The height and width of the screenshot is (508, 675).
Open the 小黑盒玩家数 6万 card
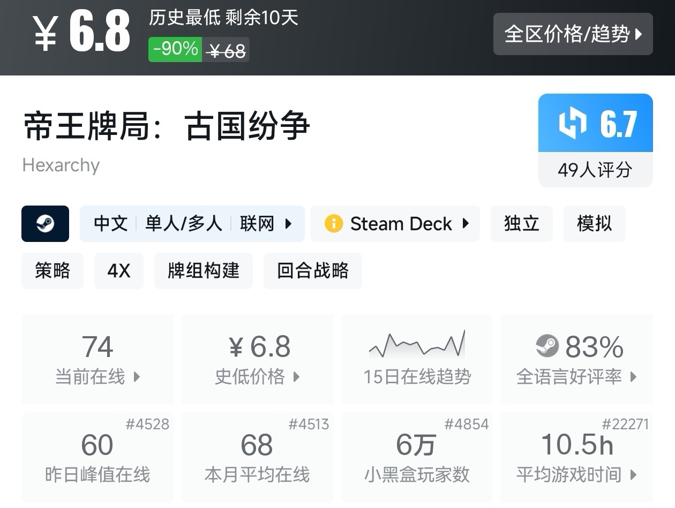(417, 457)
